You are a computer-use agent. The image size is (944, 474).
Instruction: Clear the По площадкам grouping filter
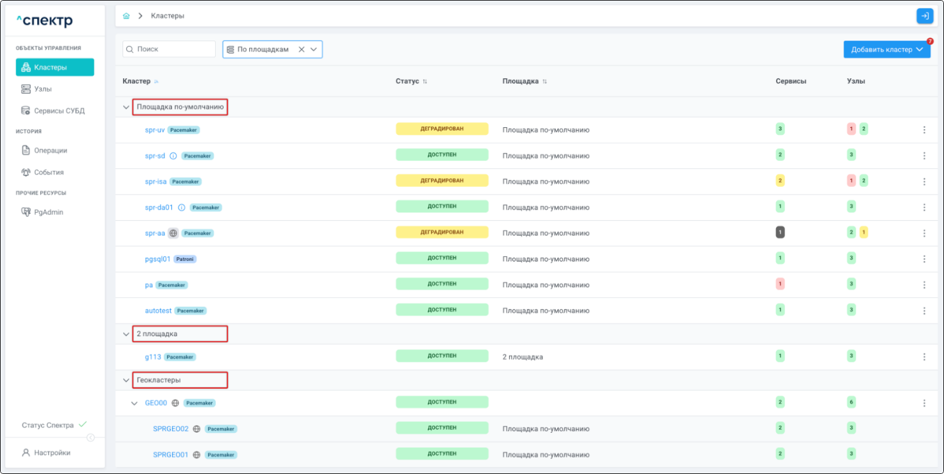click(302, 50)
